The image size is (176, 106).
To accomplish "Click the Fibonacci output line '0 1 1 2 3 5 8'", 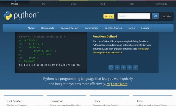I will point(50,65).
